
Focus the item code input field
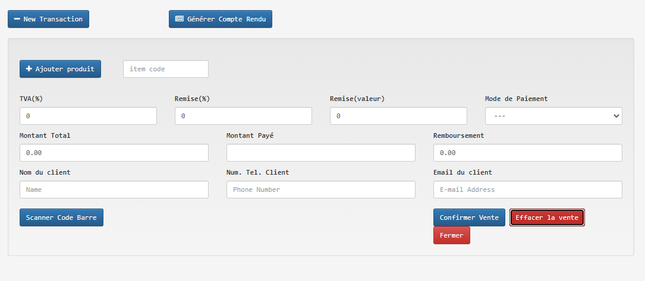(165, 69)
